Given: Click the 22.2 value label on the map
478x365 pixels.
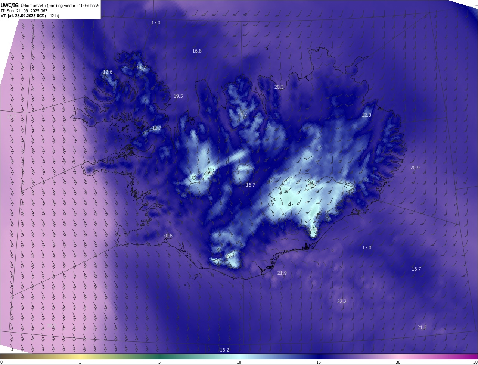Looking at the screenshot, I should [x=341, y=301].
